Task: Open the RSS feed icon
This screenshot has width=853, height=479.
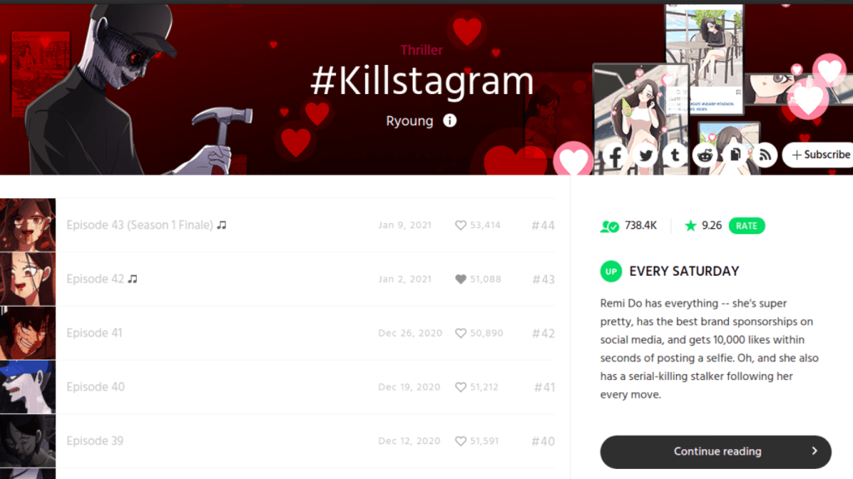Action: 765,156
